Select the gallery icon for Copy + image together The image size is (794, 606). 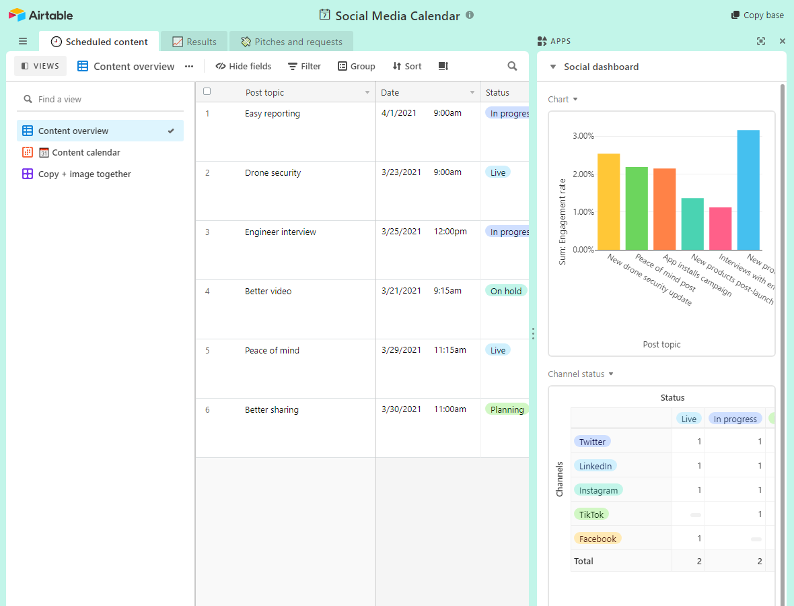(x=28, y=174)
